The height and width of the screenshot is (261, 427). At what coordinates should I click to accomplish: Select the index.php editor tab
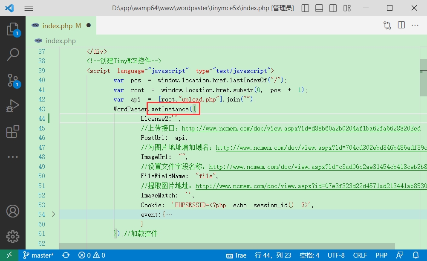[x=57, y=26]
